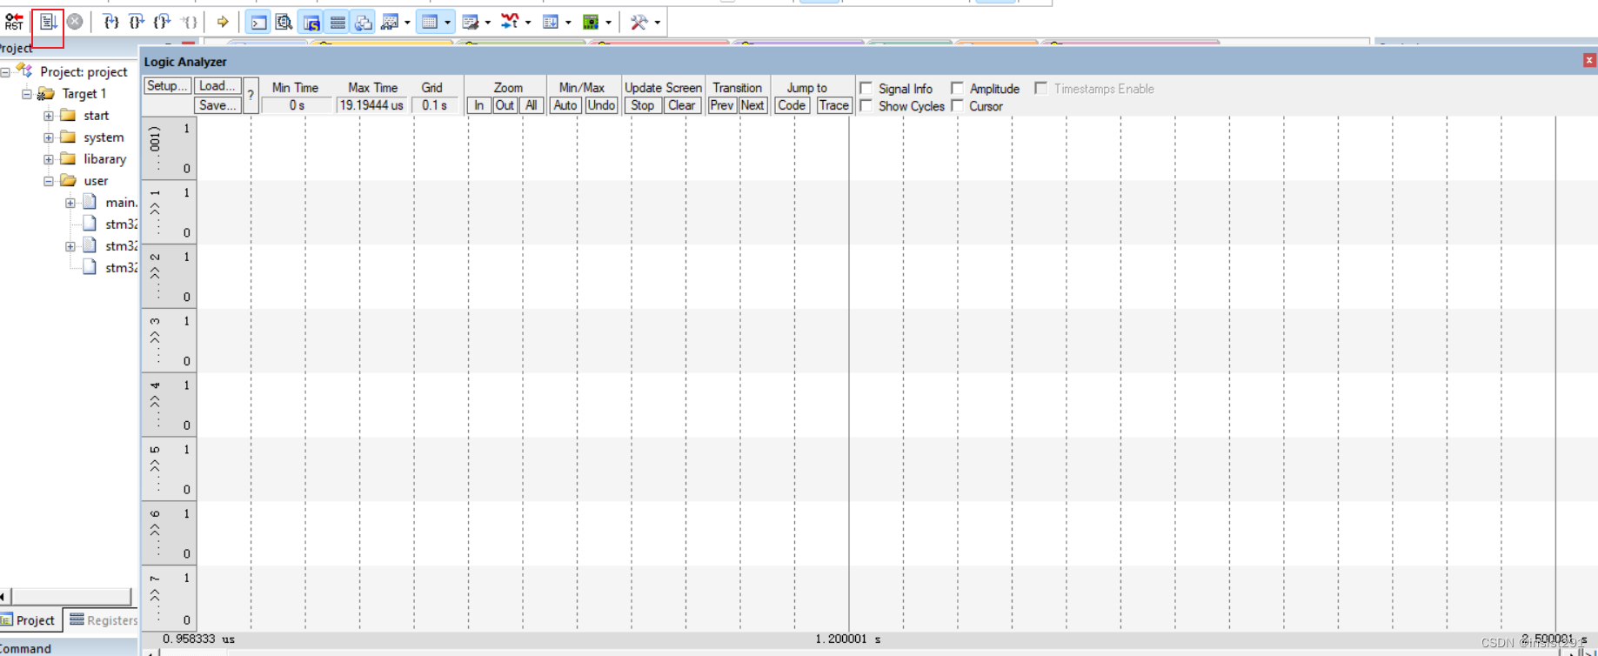Click the Save... button
The image size is (1598, 656).
(x=217, y=105)
